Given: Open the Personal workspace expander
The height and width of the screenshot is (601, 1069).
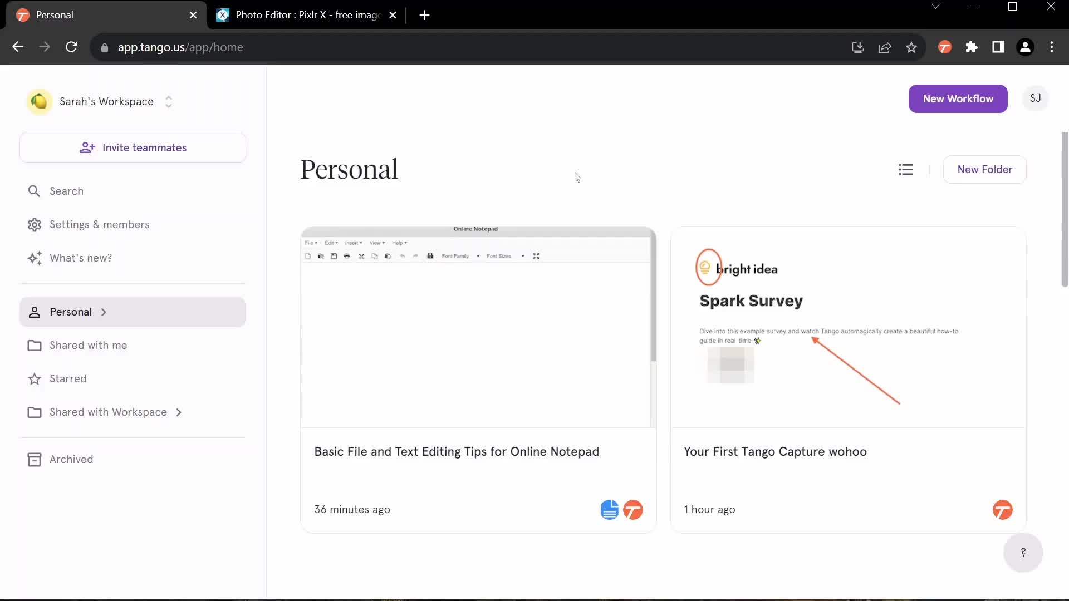Looking at the screenshot, I should pos(104,311).
